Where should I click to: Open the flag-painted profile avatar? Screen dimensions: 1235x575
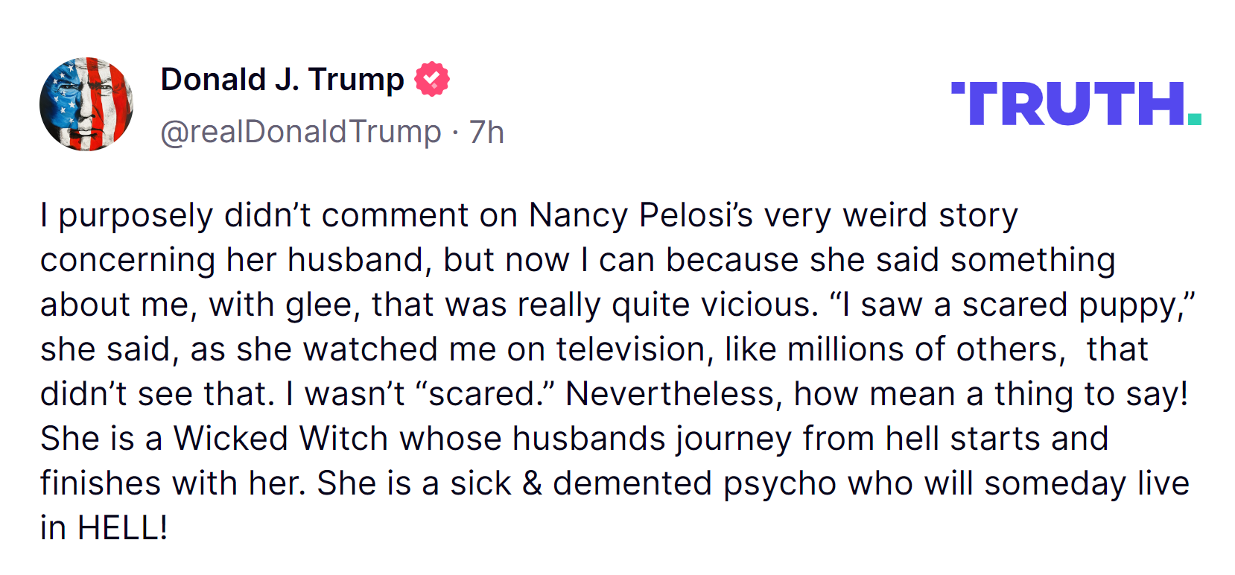(x=86, y=104)
